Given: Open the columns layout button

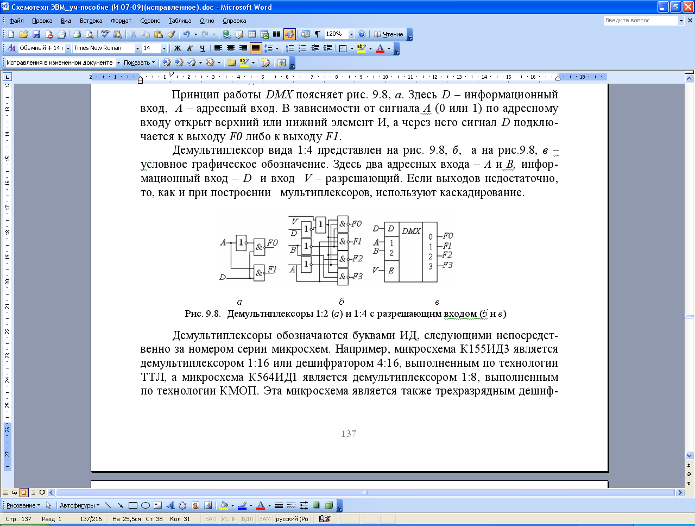Looking at the screenshot, I should [x=276, y=34].
